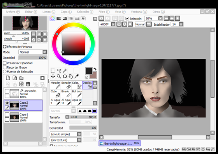The width and height of the screenshot is (218, 154).
Task: Select the Fuente de Selección radio button
Action: [5, 72]
